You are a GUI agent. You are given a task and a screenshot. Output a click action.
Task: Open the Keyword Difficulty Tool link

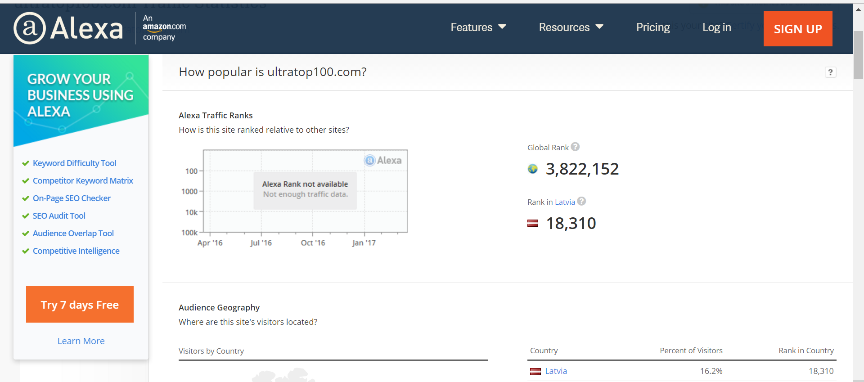coord(74,163)
